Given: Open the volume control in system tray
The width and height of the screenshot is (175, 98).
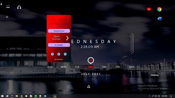Looking at the screenshot, I should coord(159,96).
